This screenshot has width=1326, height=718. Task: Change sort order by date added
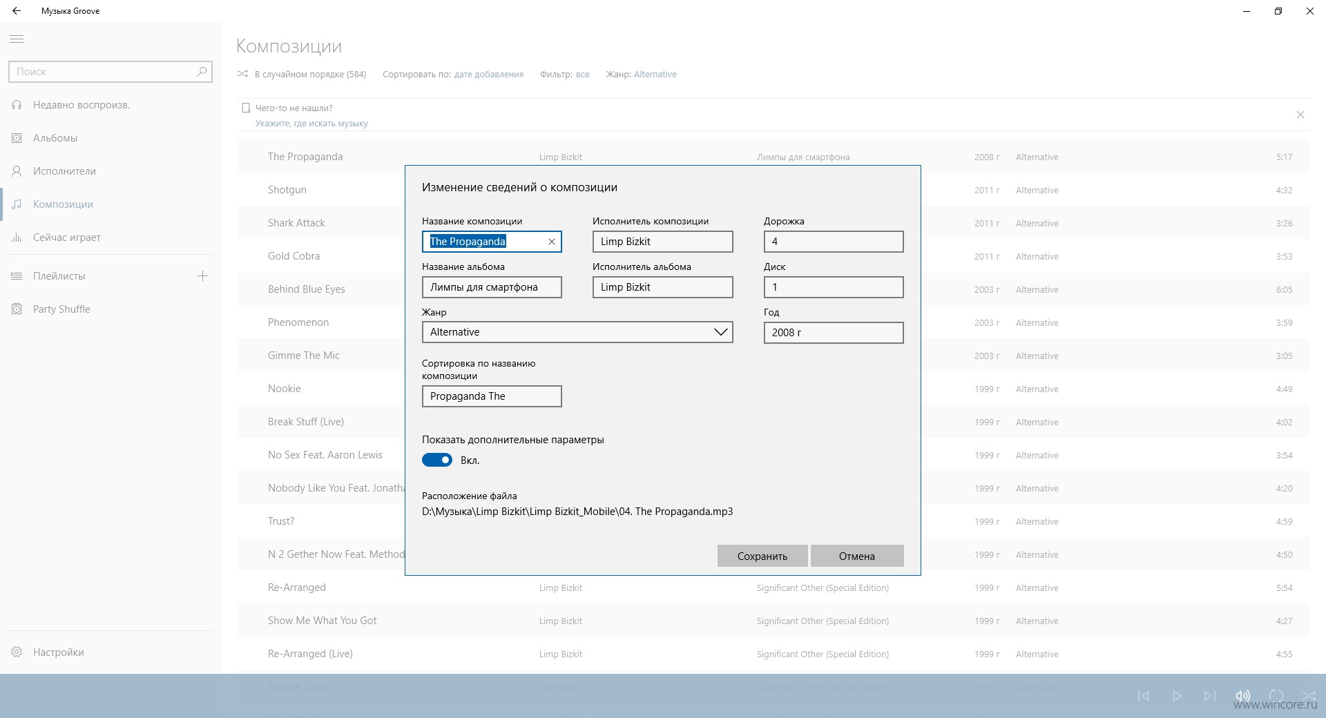[489, 75]
